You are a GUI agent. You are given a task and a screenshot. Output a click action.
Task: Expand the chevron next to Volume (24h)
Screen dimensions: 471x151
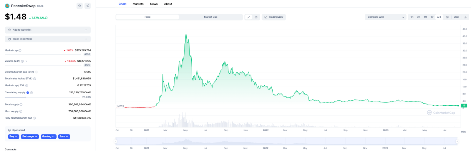tap(26, 61)
